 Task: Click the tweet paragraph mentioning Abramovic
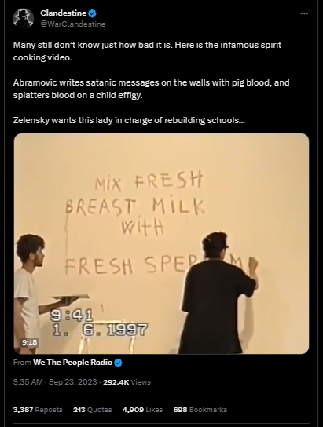[x=151, y=89]
